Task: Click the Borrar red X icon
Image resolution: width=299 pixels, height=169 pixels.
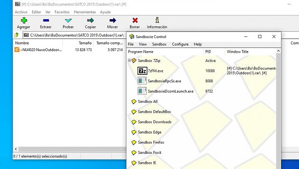Action: tap(135, 20)
